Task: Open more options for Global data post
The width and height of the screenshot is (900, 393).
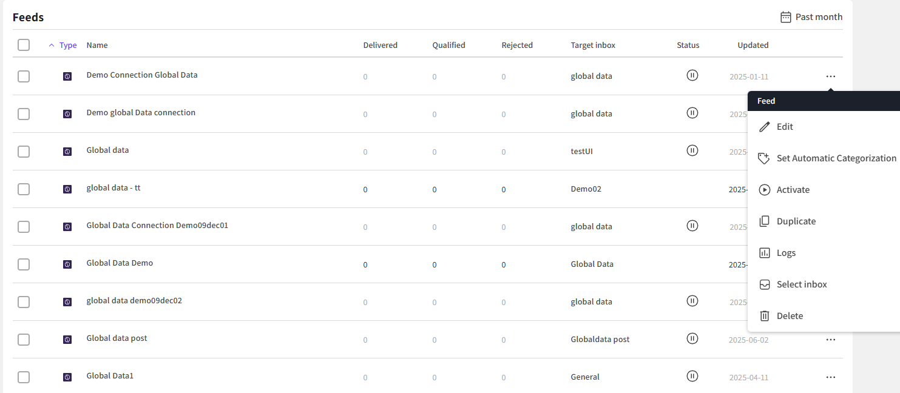Action: (830, 340)
